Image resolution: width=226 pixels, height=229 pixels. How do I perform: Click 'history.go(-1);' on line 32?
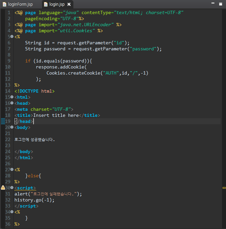coord(35,200)
